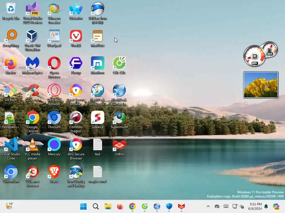Select the Supermium desktop icon
The image size is (285, 213).
pos(119,120)
